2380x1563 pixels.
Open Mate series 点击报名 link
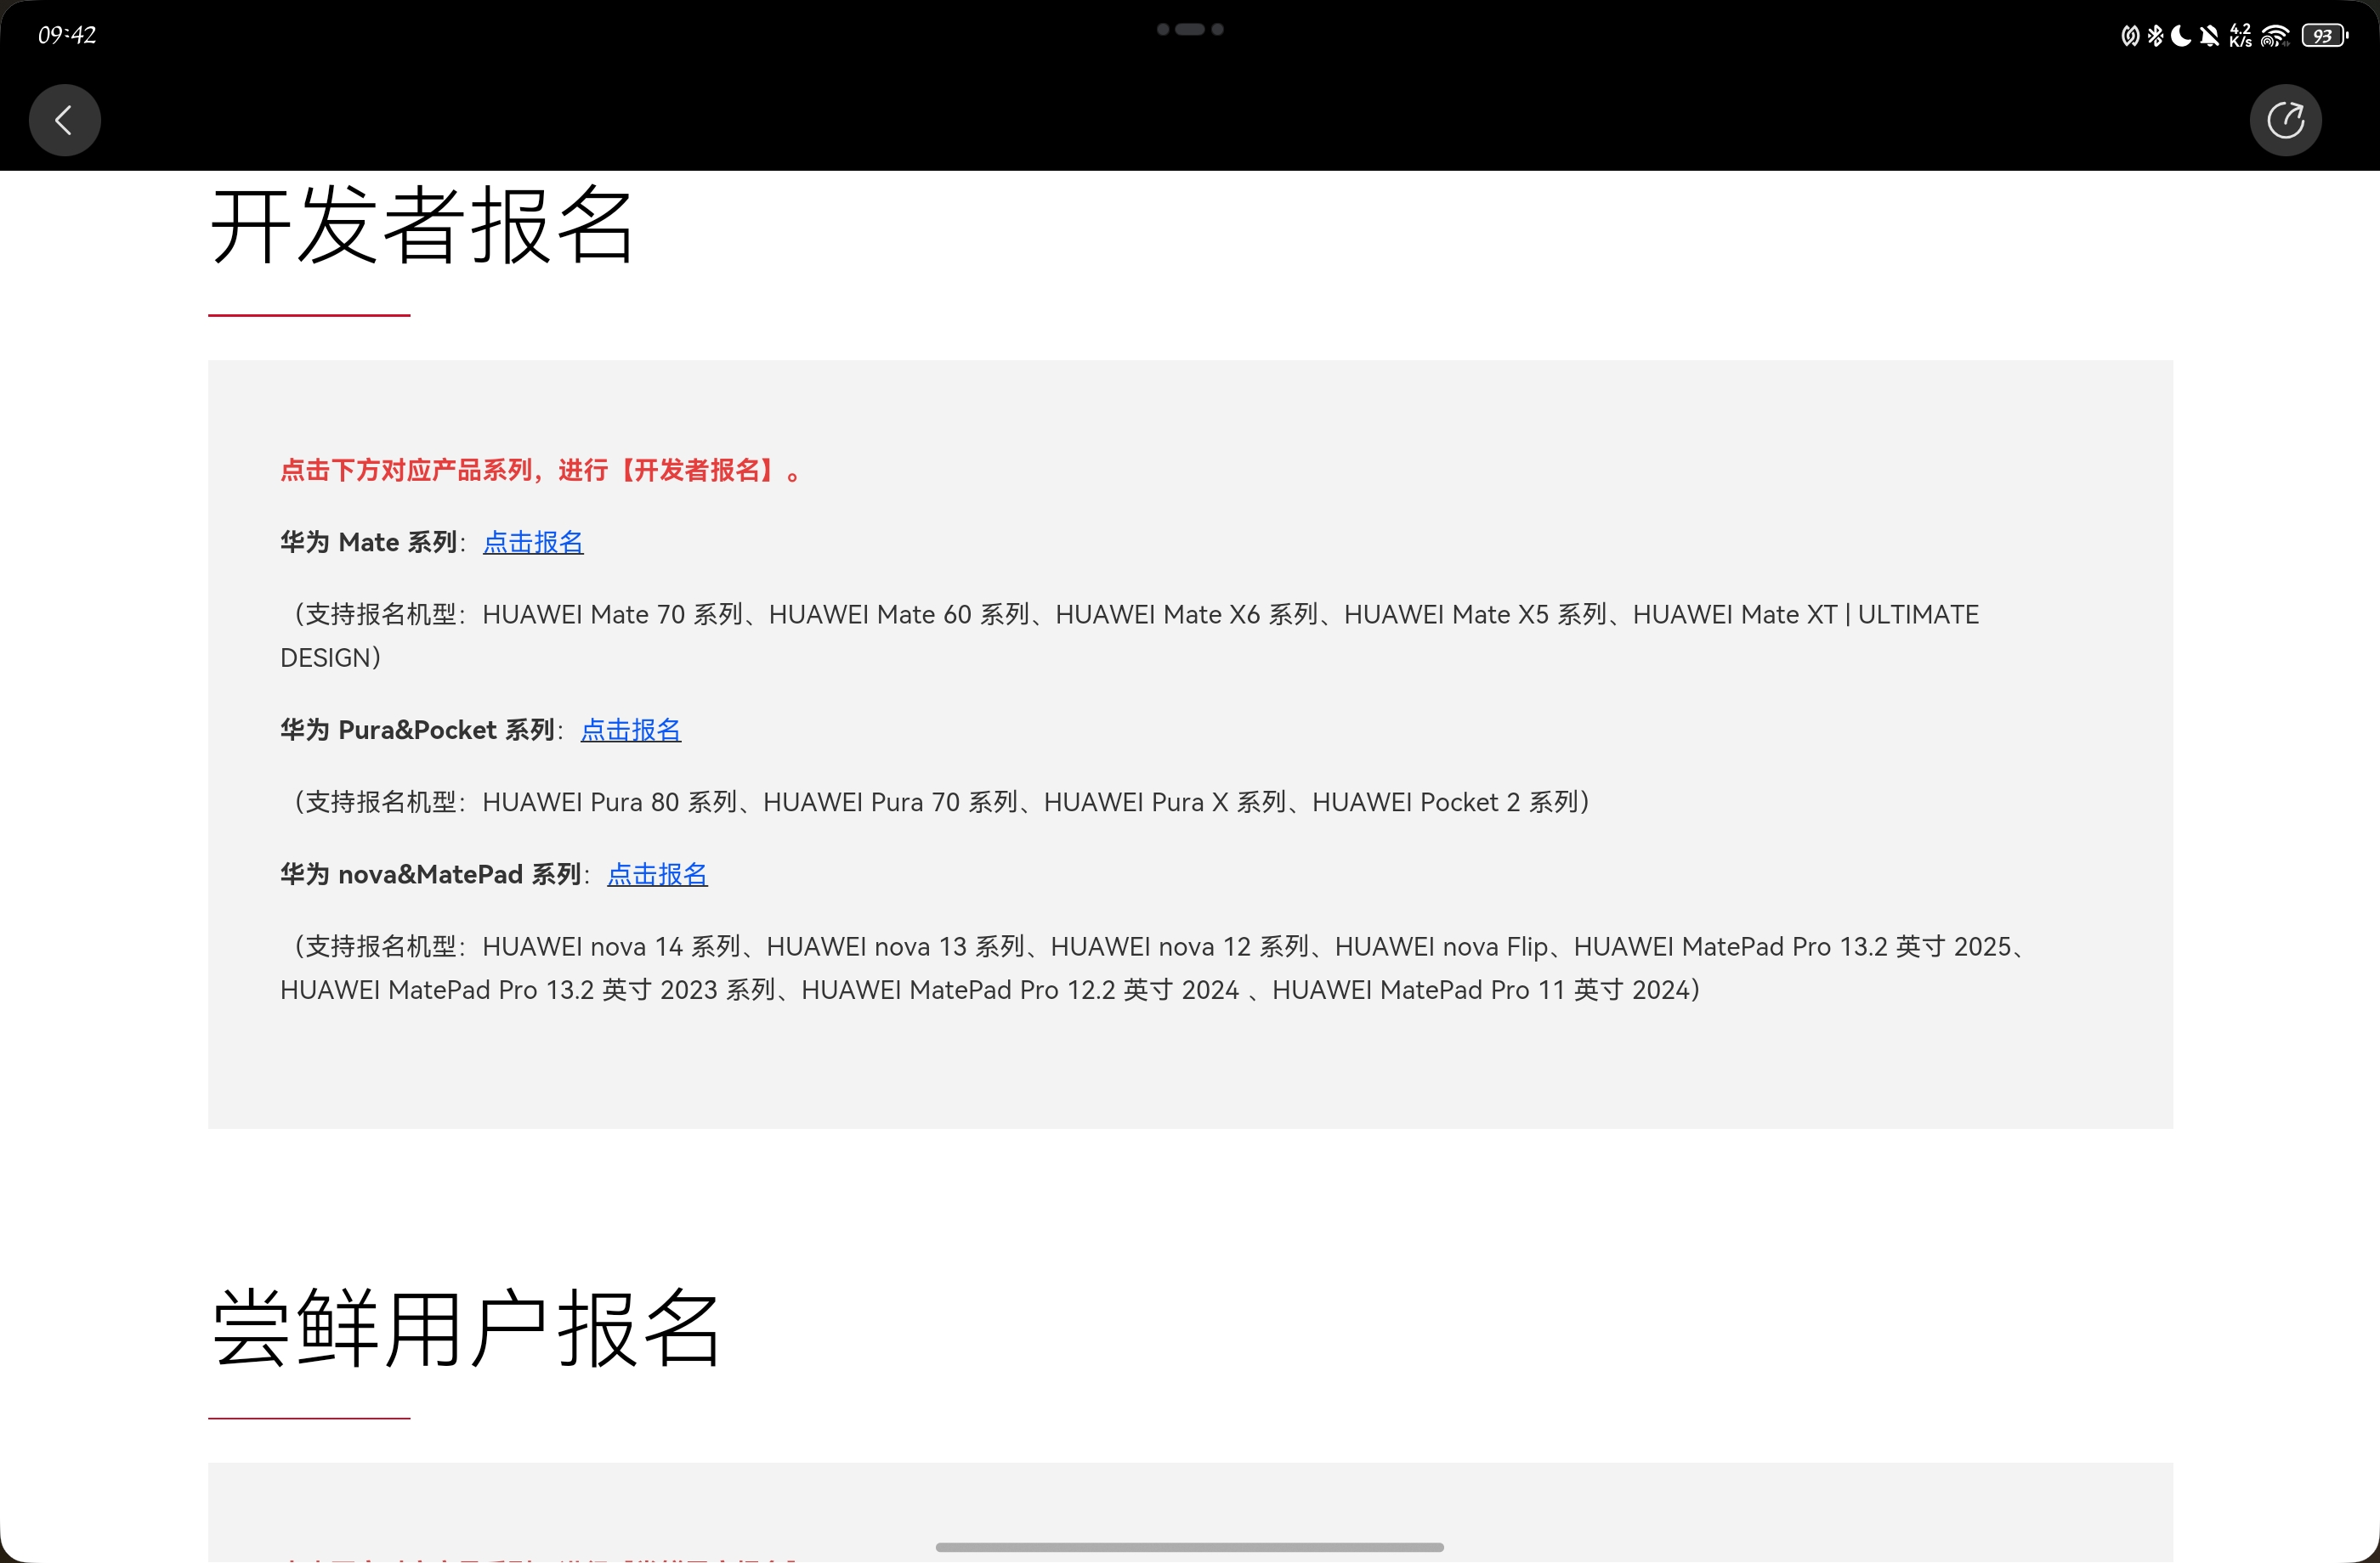coord(533,542)
